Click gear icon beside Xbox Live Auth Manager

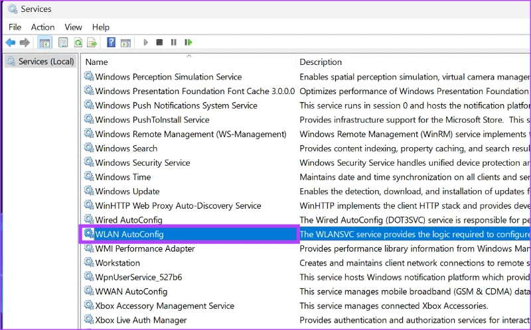[x=89, y=319]
